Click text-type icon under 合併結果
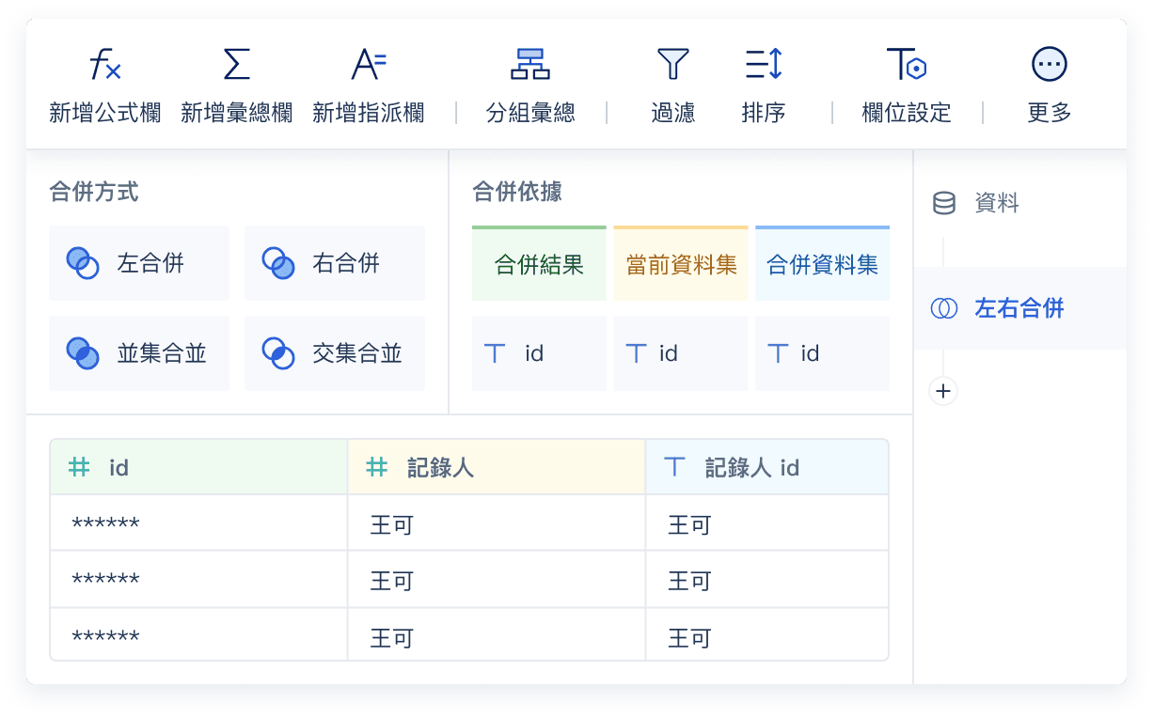Screen dimensions: 1153x718 click(x=495, y=353)
